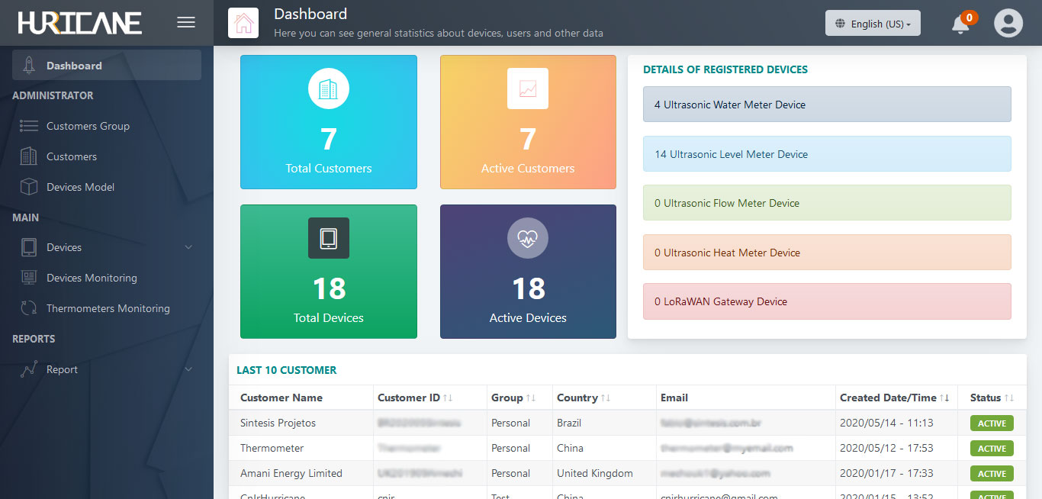
Task: Open the English (US) language dropdown
Action: pos(873,24)
